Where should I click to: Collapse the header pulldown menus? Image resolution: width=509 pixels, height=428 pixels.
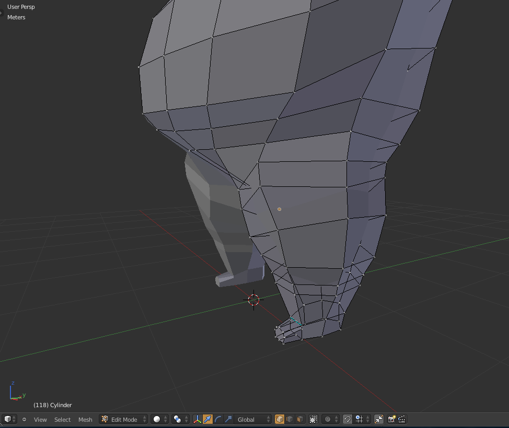click(24, 419)
